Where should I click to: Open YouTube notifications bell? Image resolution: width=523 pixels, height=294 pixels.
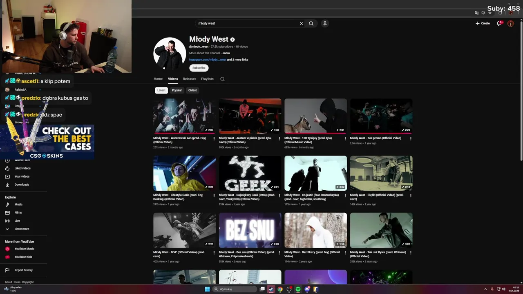[x=498, y=23]
